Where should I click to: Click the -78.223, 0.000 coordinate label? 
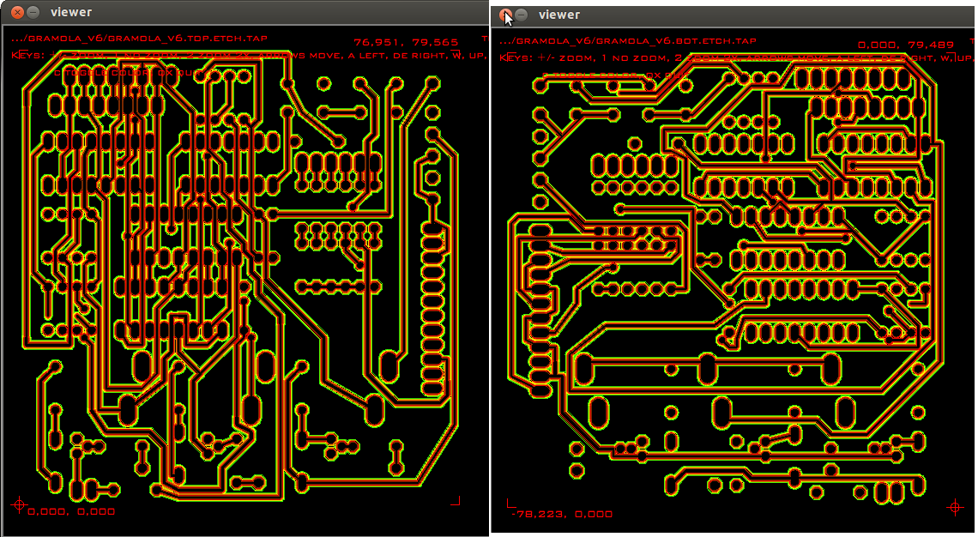[562, 514]
